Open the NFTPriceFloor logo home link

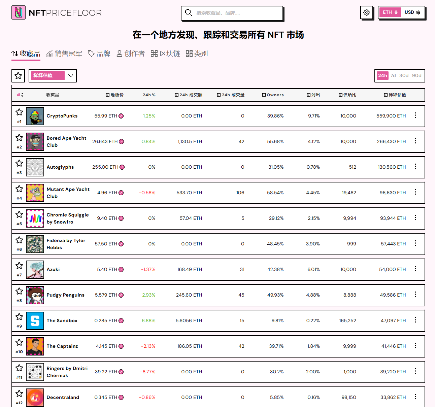point(57,13)
